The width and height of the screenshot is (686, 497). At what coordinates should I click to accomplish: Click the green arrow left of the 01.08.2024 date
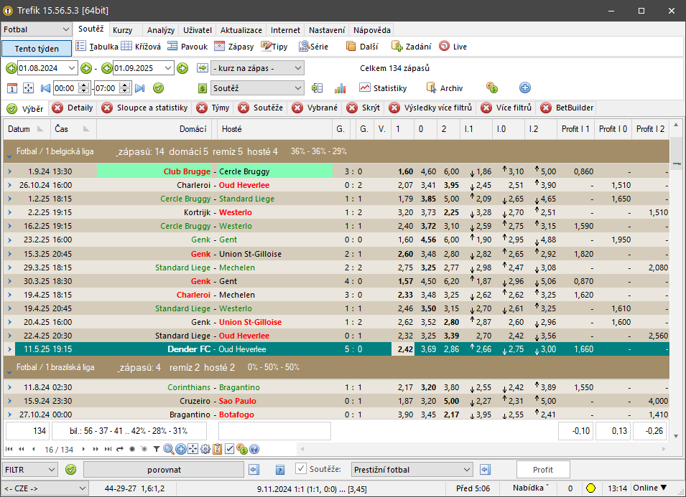coord(11,68)
